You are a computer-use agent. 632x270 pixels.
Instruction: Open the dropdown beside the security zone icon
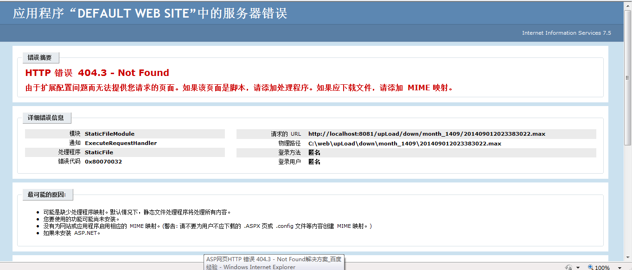[x=578, y=267]
